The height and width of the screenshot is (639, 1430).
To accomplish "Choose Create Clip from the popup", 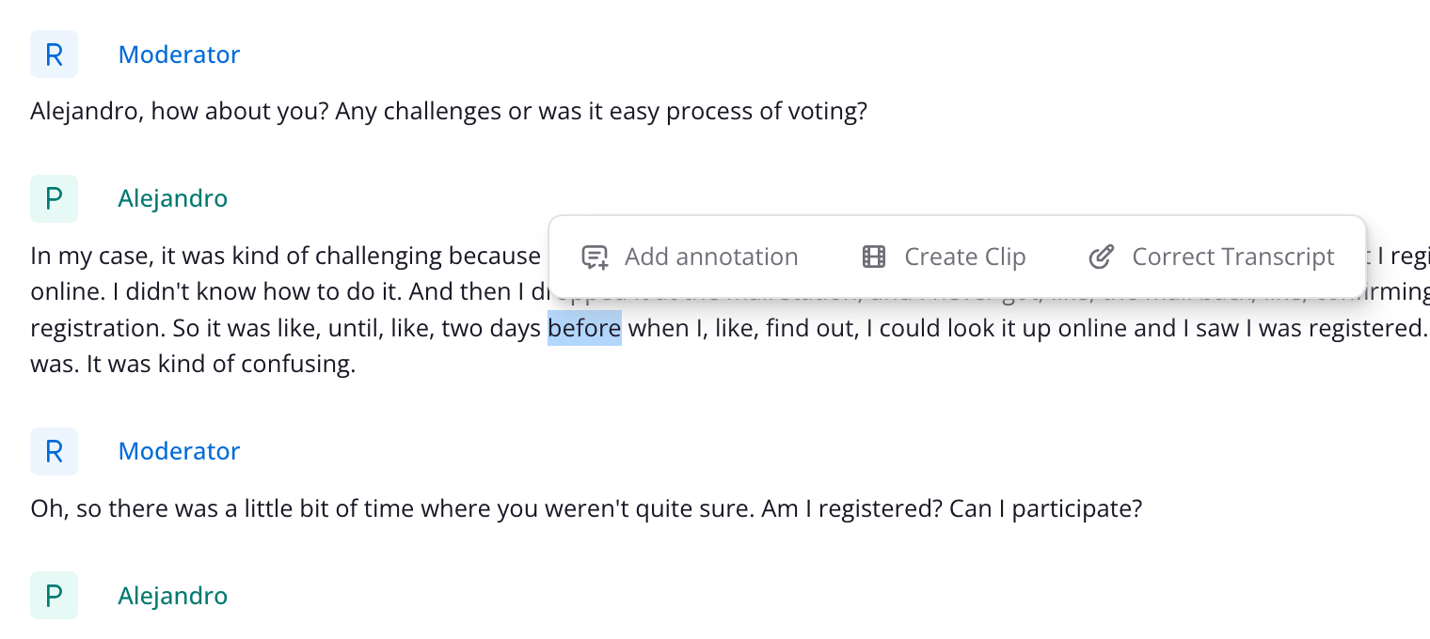I will [944, 257].
